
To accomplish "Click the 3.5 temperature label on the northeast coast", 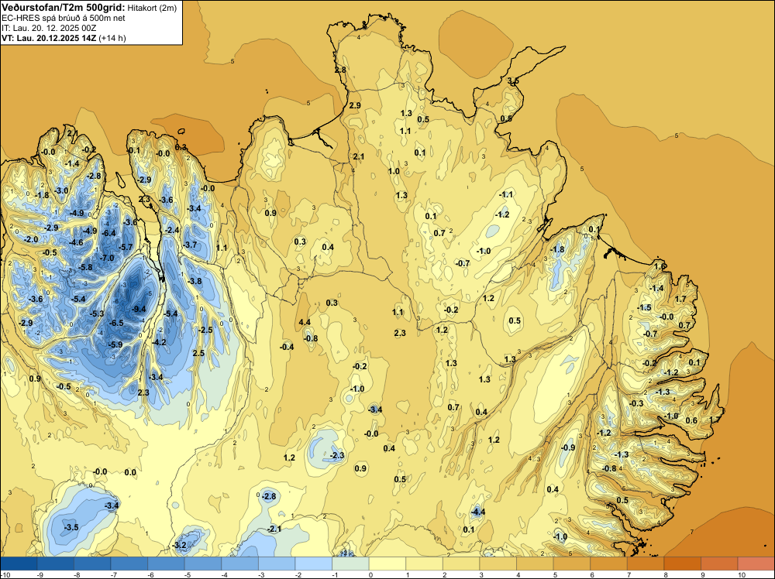I will tap(513, 81).
